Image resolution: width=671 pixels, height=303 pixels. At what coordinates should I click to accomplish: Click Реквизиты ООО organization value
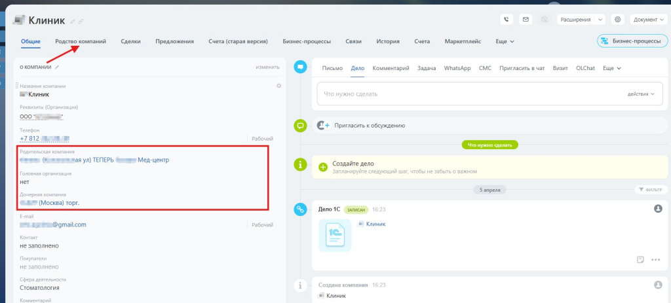42,116
